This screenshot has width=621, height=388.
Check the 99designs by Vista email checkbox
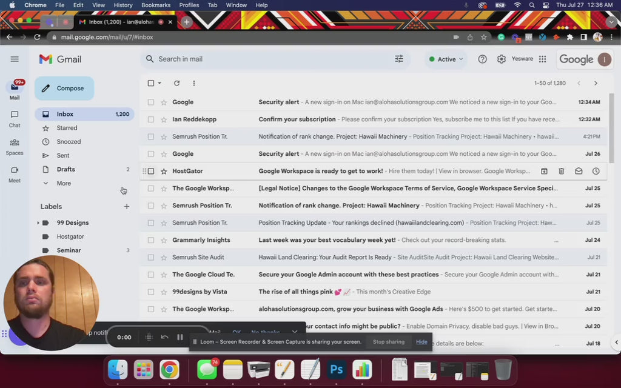[151, 292]
